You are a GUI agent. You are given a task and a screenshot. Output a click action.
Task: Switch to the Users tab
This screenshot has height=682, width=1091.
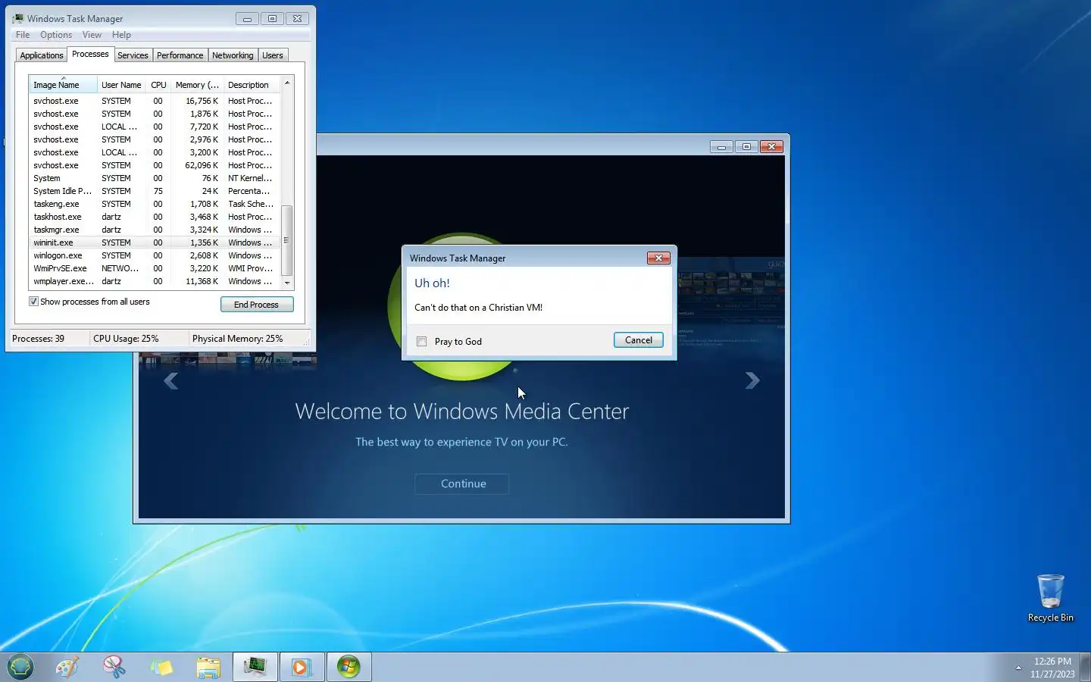click(273, 55)
